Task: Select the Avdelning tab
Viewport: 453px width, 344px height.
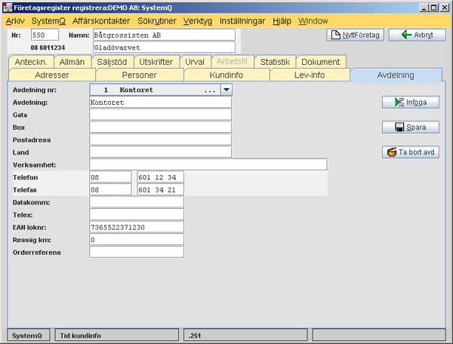Action: click(x=396, y=75)
